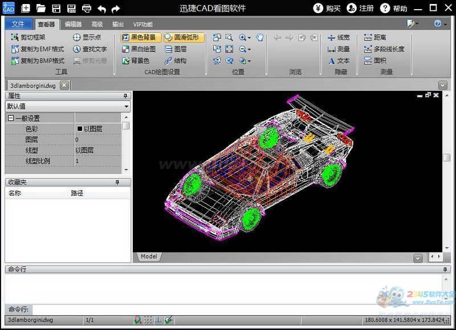Toggle 圆滑弧形 smooth arcs option
Viewport: 456px width, 330px height.
[x=184, y=38]
